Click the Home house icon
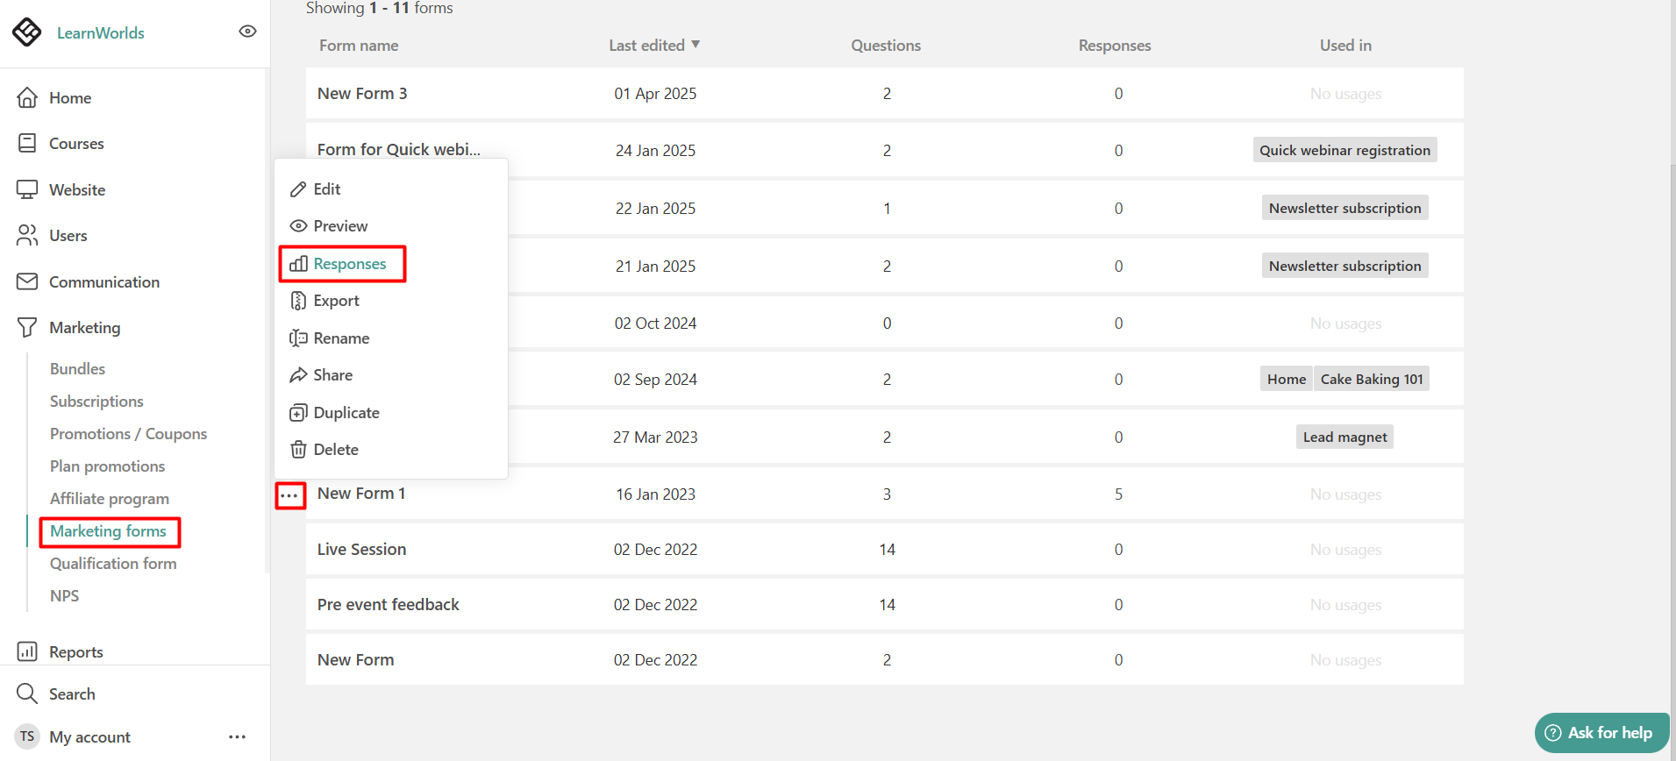Screen dimensions: 1676x761 point(27,97)
